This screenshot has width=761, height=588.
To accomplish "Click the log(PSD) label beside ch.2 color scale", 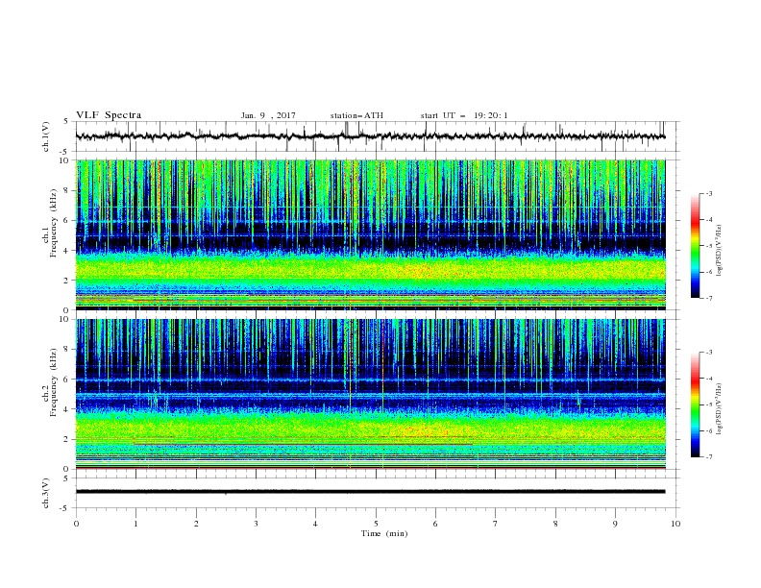I will [721, 409].
